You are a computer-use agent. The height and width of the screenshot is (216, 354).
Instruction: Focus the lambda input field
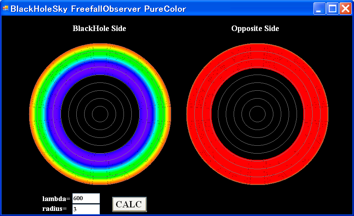(86, 198)
